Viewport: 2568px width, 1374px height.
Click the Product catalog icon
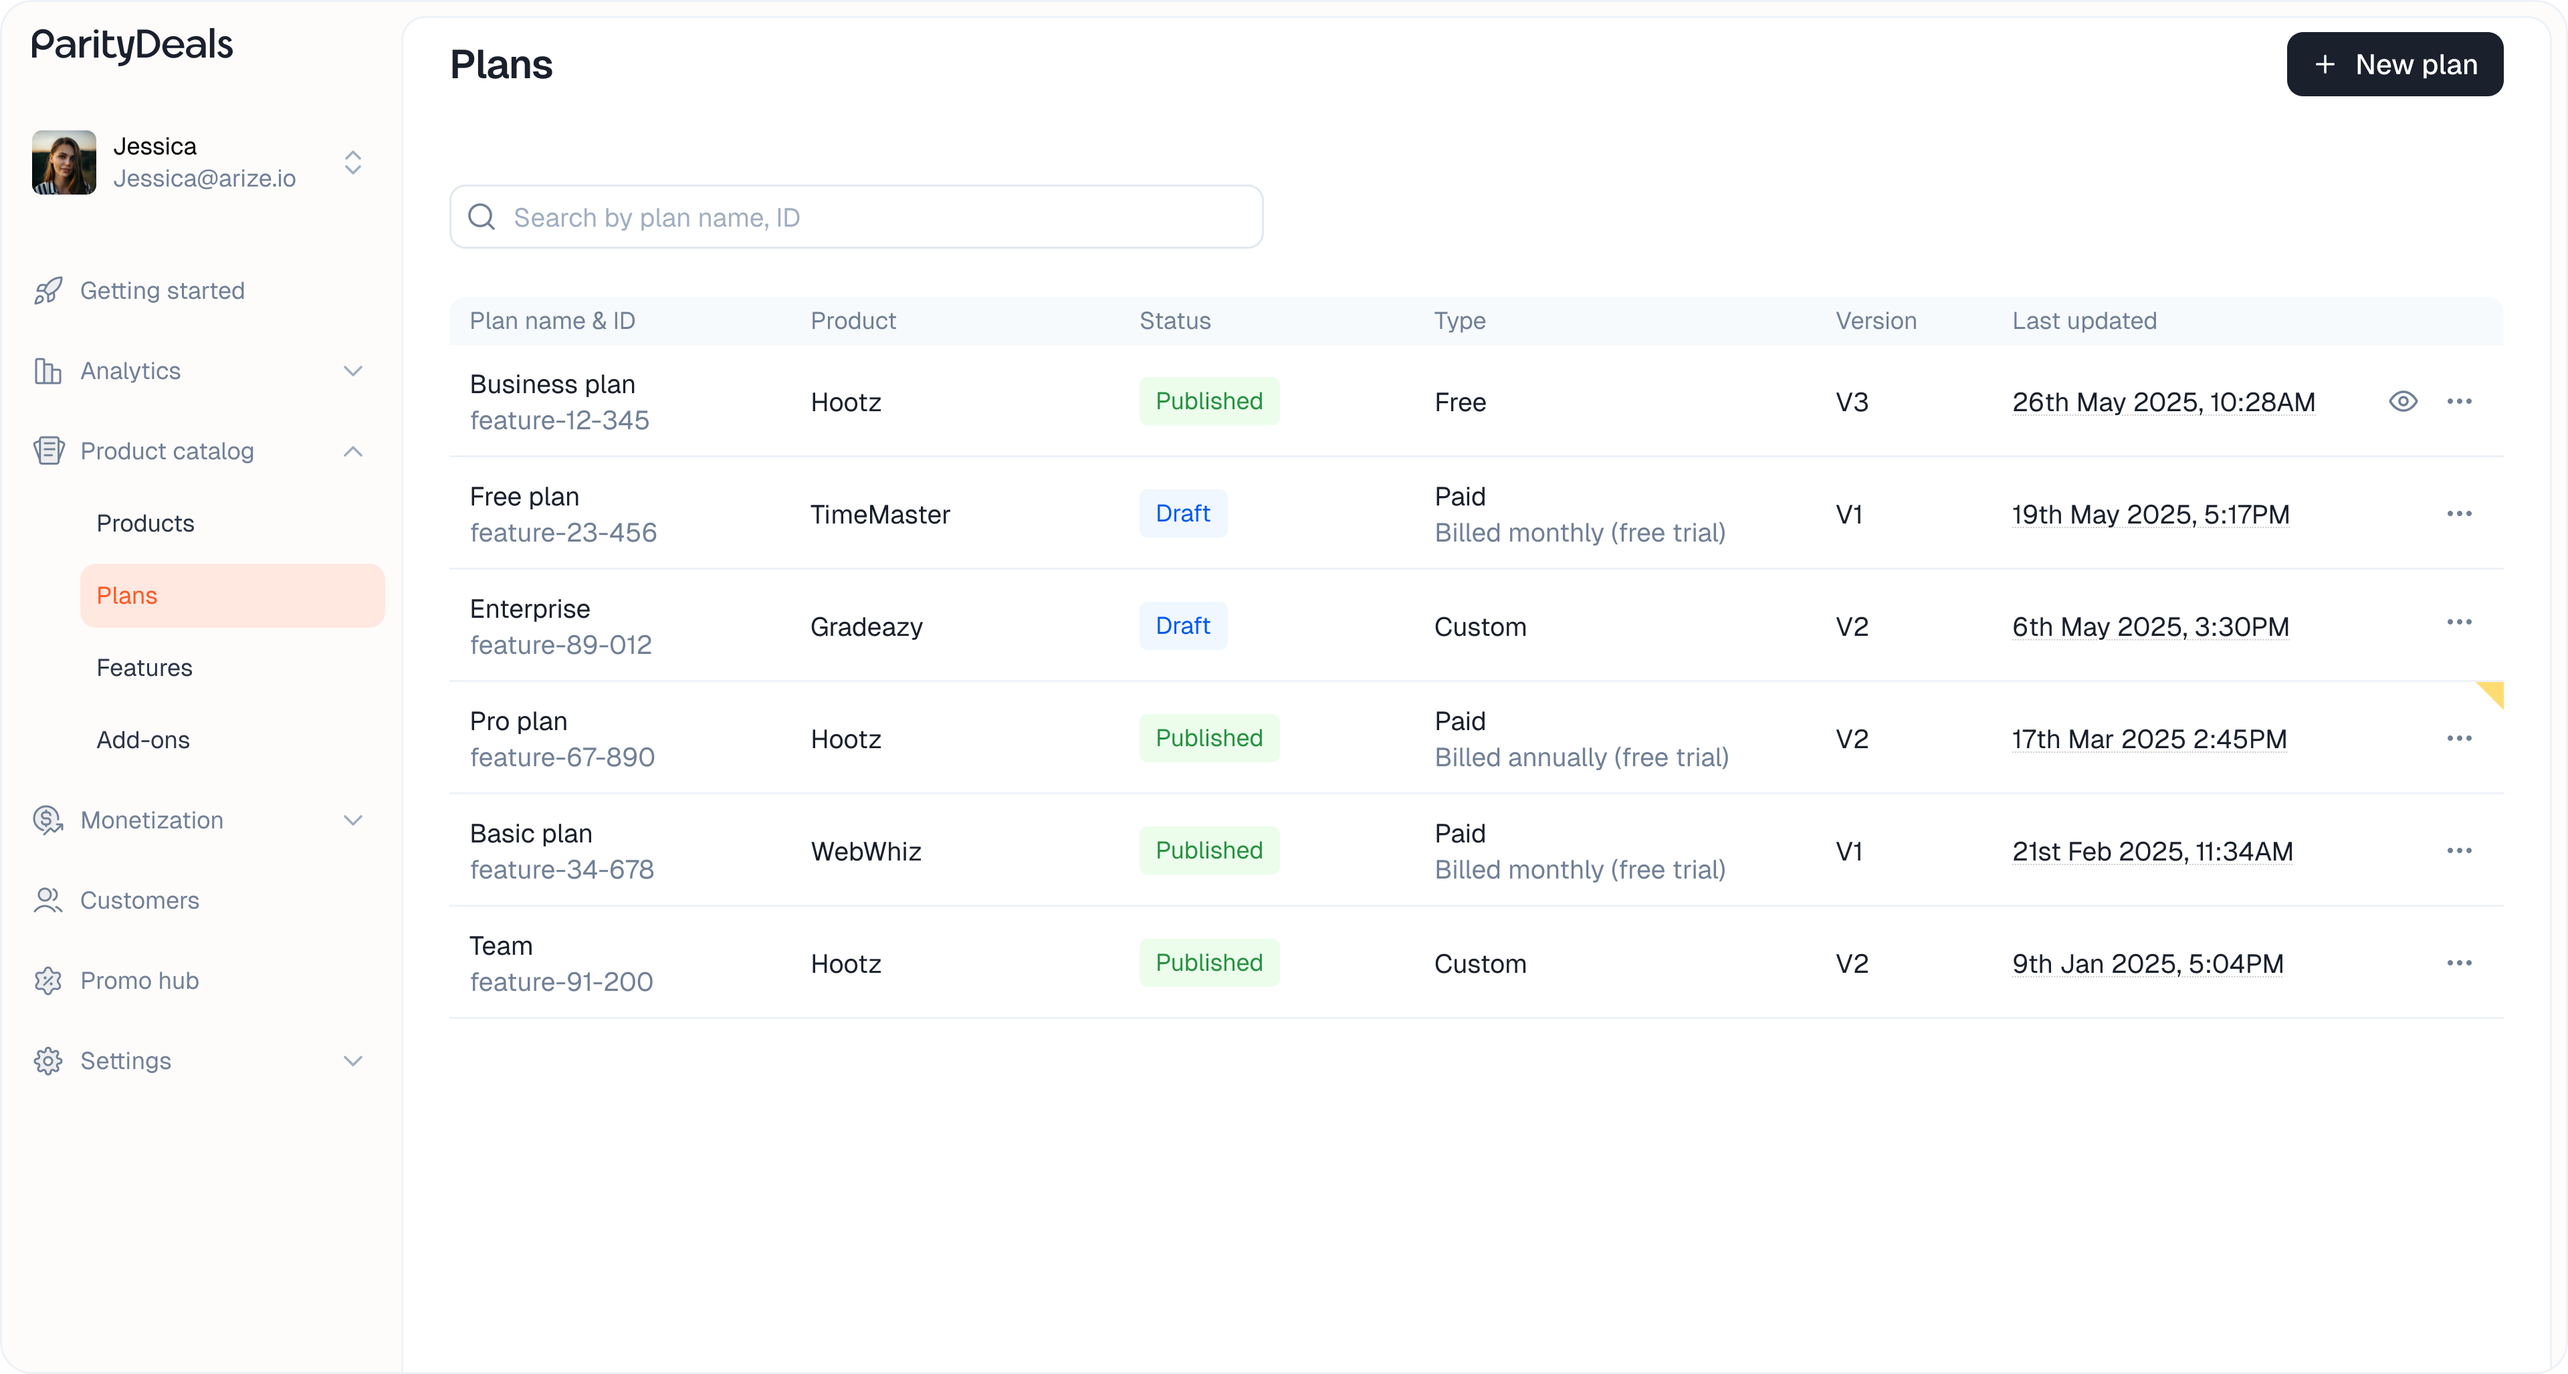[47, 451]
